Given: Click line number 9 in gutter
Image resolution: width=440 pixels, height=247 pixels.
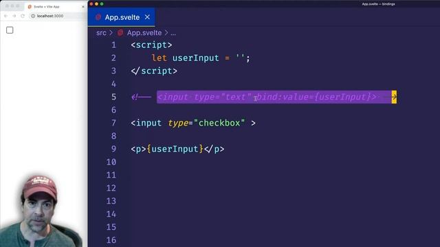Looking at the screenshot, I should point(113,149).
